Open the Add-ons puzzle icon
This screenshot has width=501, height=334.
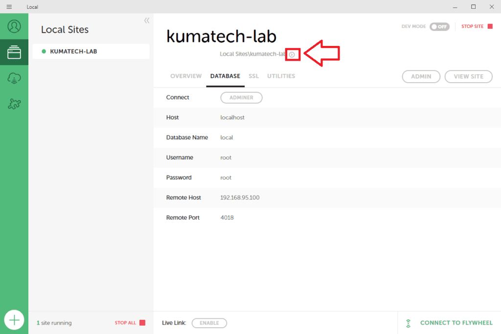pos(14,104)
